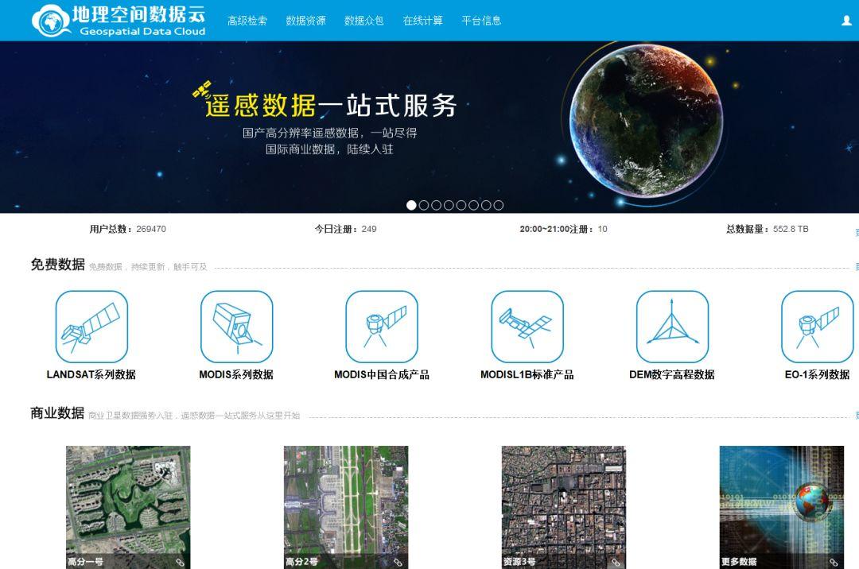The image size is (859, 569).
Task: Select sixth banner slide dot
Action: [473, 205]
